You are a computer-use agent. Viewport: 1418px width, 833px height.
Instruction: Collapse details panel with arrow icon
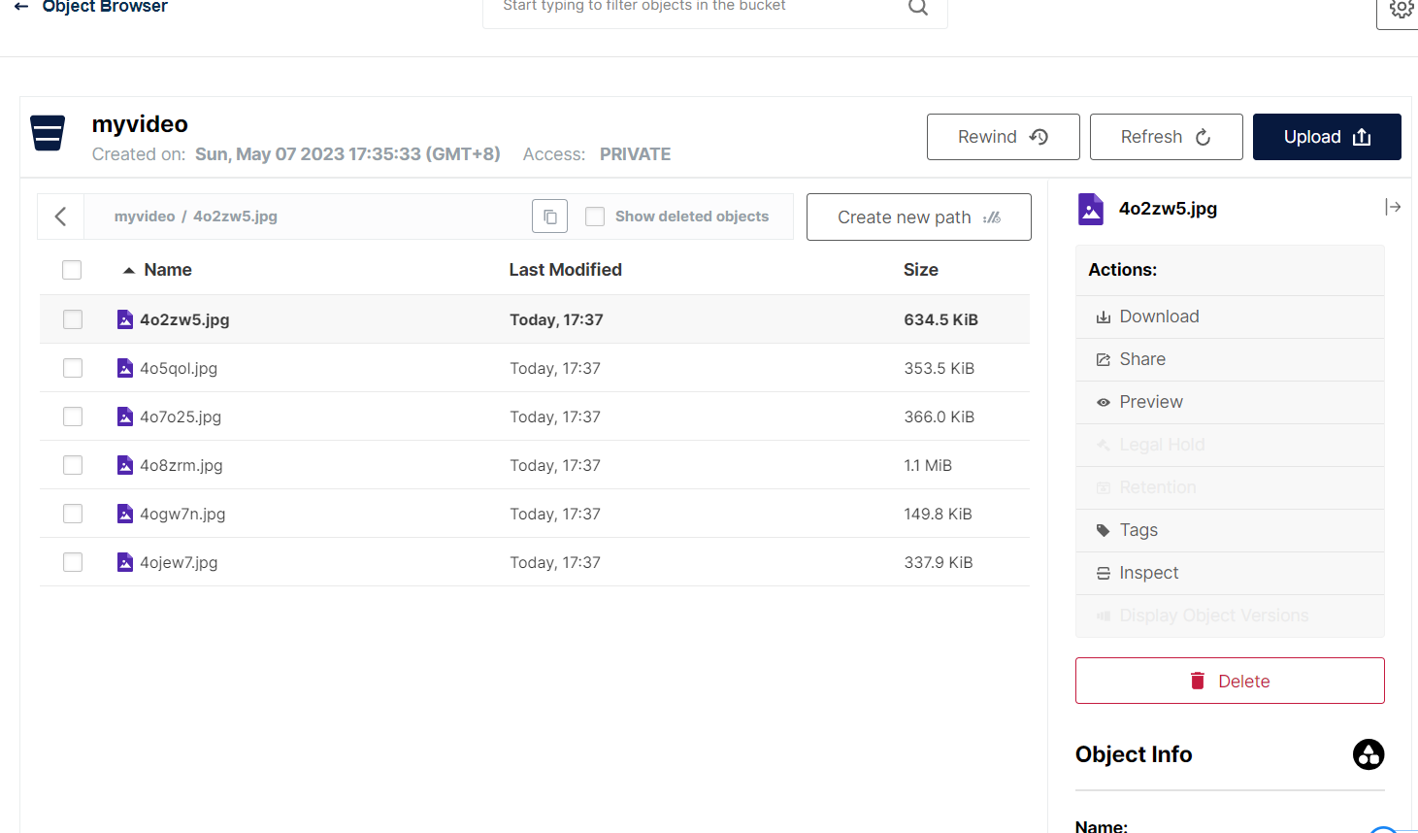coord(1393,207)
